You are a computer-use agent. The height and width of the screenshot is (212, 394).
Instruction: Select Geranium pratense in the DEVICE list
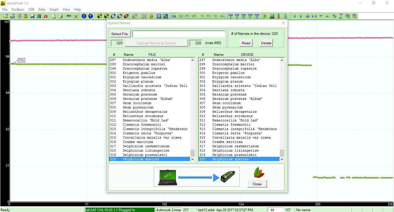(229, 94)
